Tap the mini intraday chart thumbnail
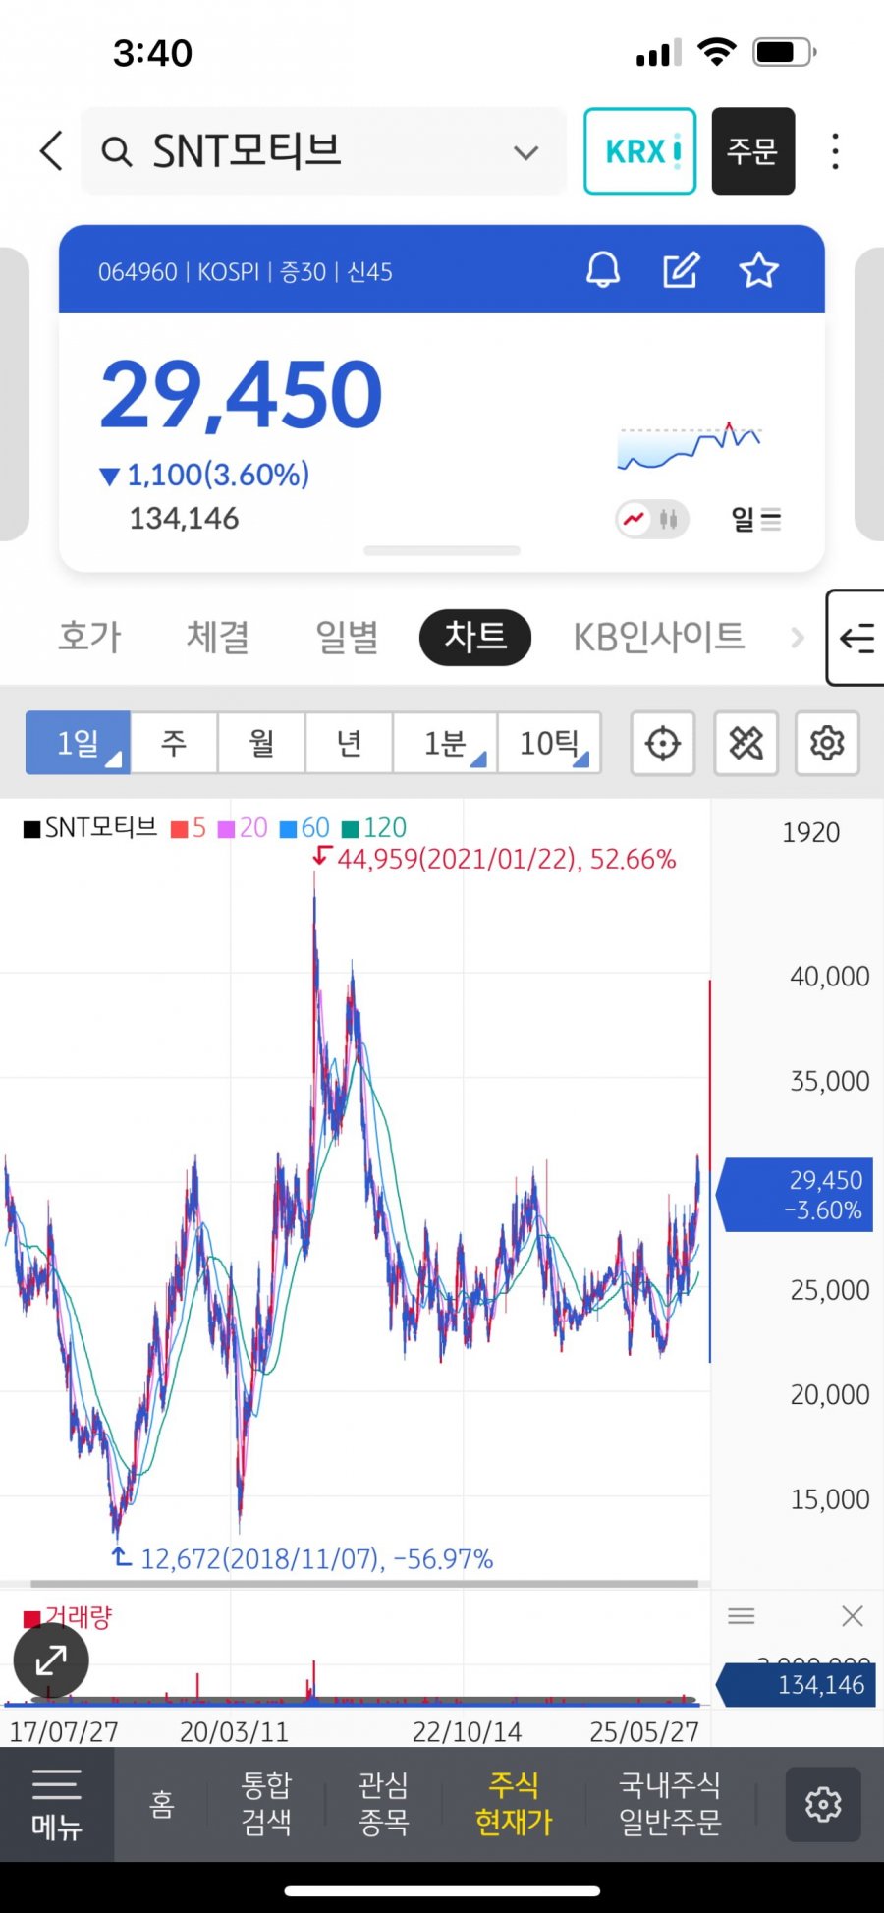The image size is (884, 1913). [689, 446]
